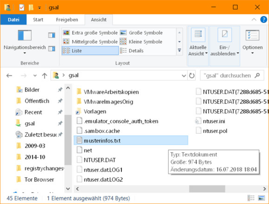Expand the layout gallery more arrow
269x204 pixels.
[x=179, y=50]
